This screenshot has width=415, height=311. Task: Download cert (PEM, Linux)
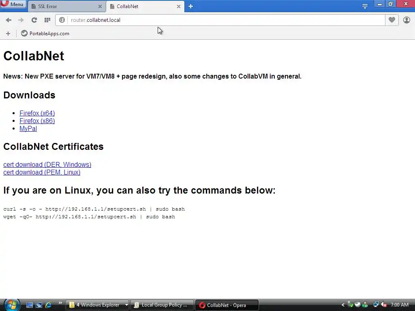click(x=42, y=172)
